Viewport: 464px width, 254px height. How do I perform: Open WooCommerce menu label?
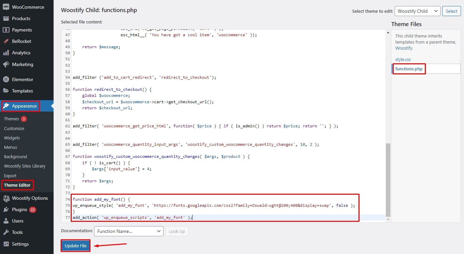point(28,7)
